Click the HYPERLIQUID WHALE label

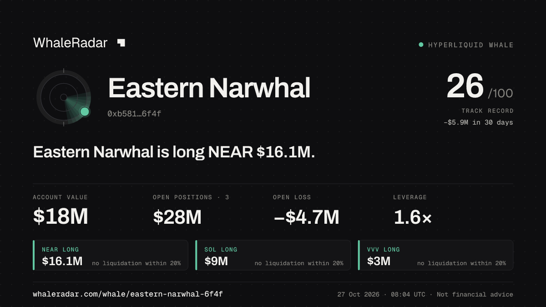click(x=471, y=45)
